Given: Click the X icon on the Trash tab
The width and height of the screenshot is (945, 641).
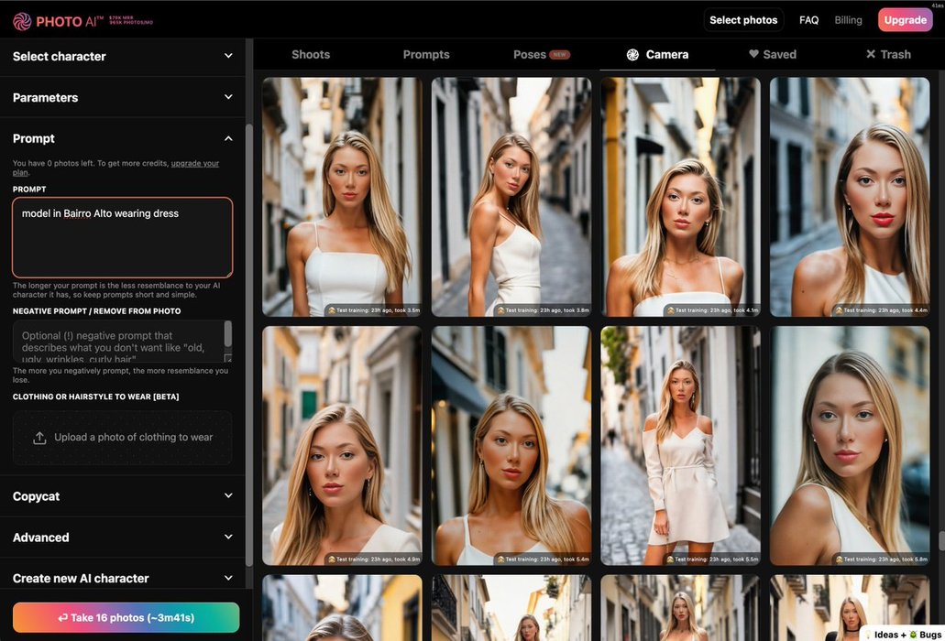Looking at the screenshot, I should click(870, 54).
